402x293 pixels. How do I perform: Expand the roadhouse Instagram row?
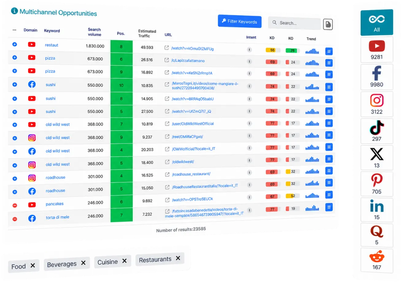click(x=14, y=178)
